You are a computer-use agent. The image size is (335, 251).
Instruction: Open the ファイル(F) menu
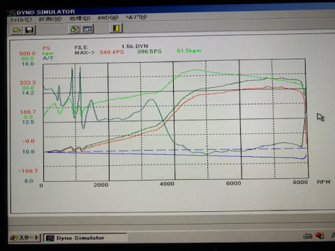click(20, 20)
